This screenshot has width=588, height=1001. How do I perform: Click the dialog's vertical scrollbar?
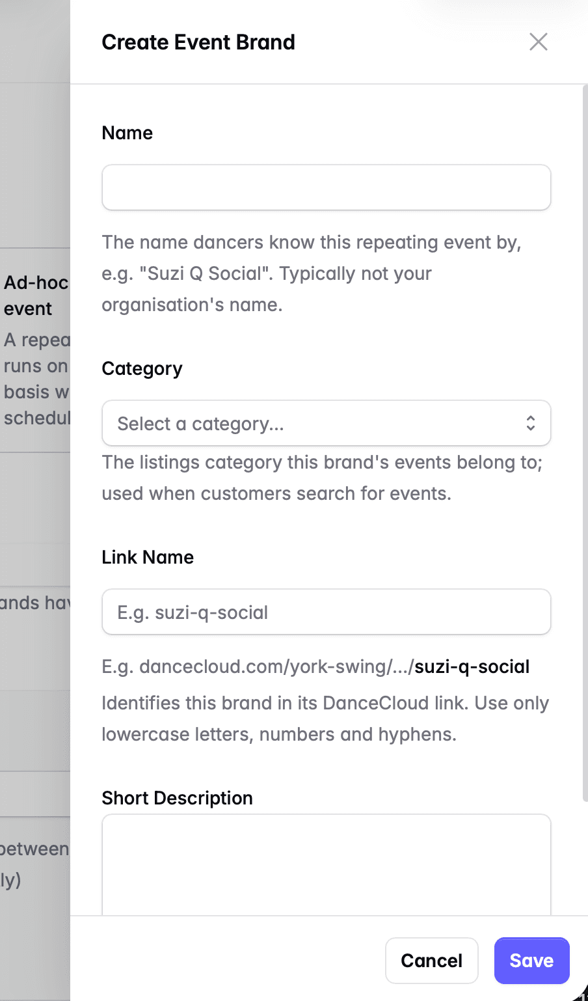point(585,443)
